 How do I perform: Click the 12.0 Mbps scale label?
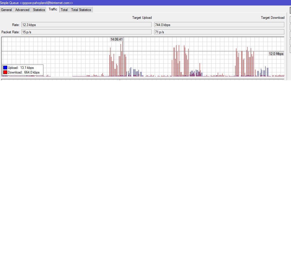click(276, 54)
